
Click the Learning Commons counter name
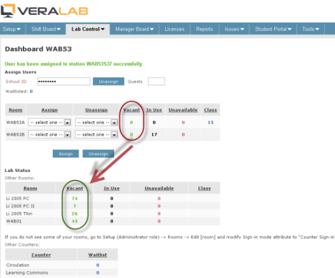pos(27,272)
